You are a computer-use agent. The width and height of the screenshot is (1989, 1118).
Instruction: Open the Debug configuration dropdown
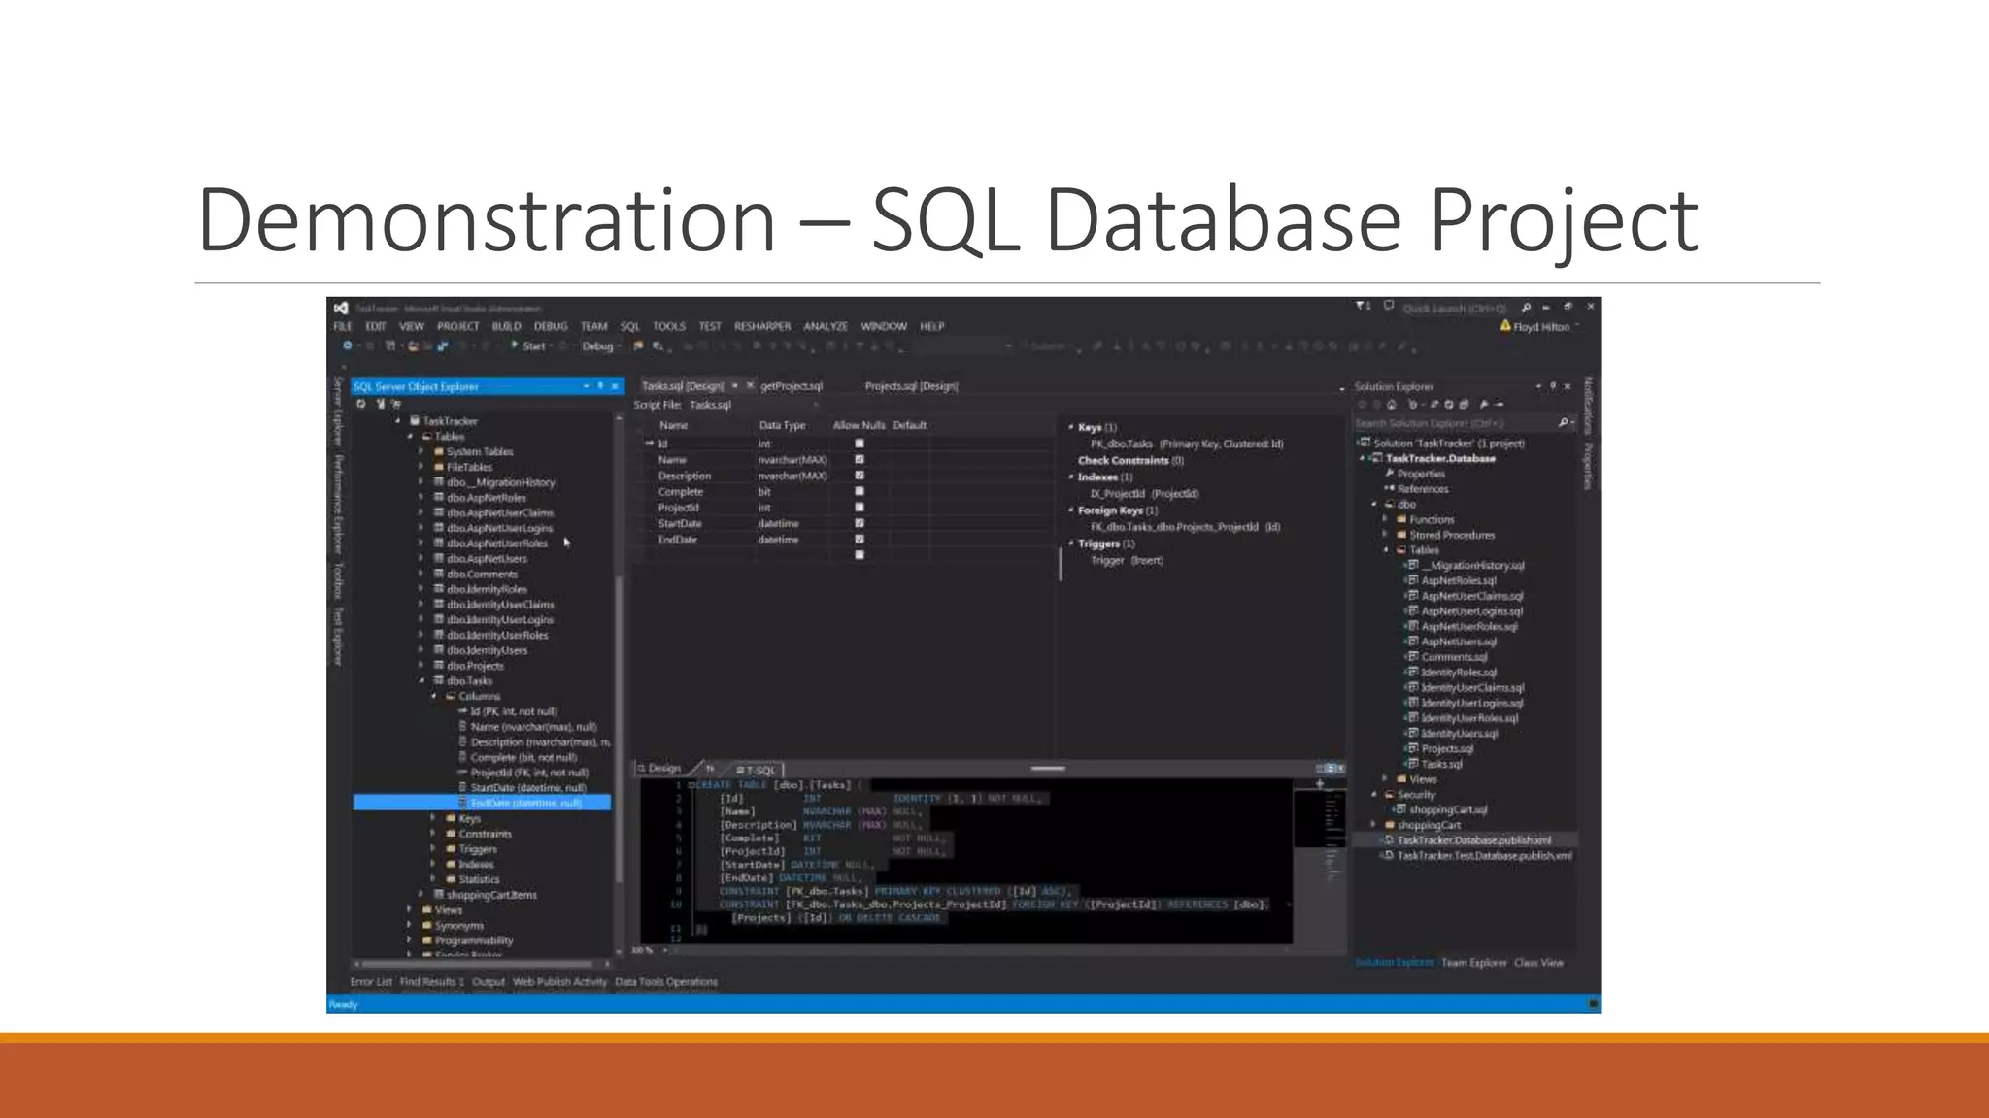tap(601, 346)
